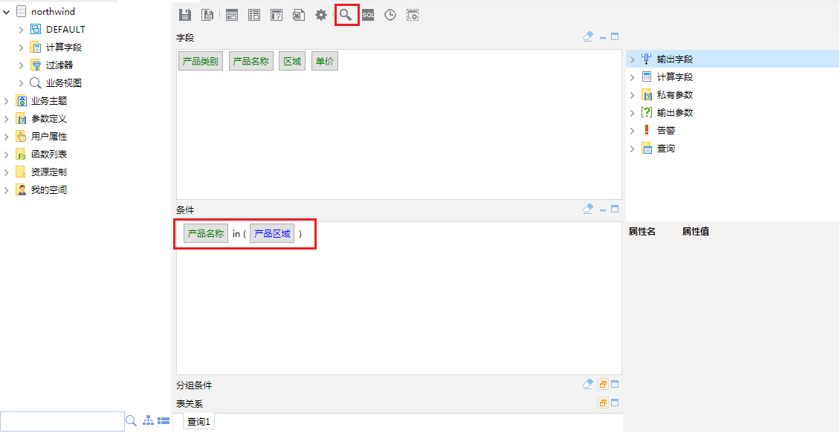Expand 输出参数 in the right panel
840x433 pixels.
click(x=632, y=113)
